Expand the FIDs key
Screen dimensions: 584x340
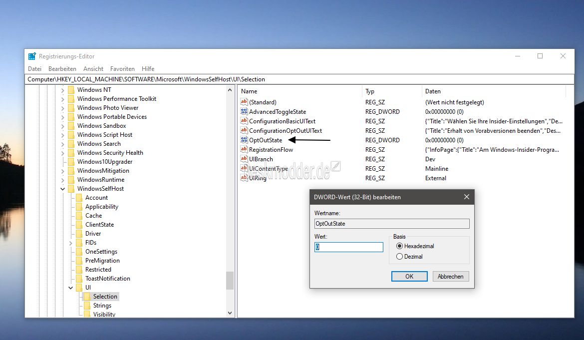click(x=70, y=243)
